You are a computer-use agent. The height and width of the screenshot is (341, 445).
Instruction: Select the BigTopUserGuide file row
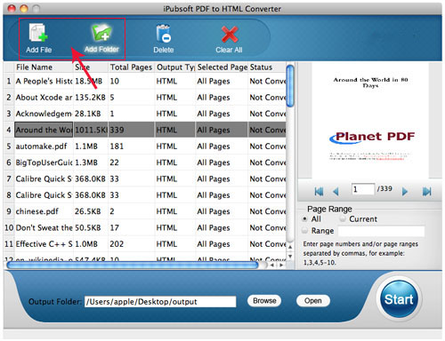(x=145, y=163)
